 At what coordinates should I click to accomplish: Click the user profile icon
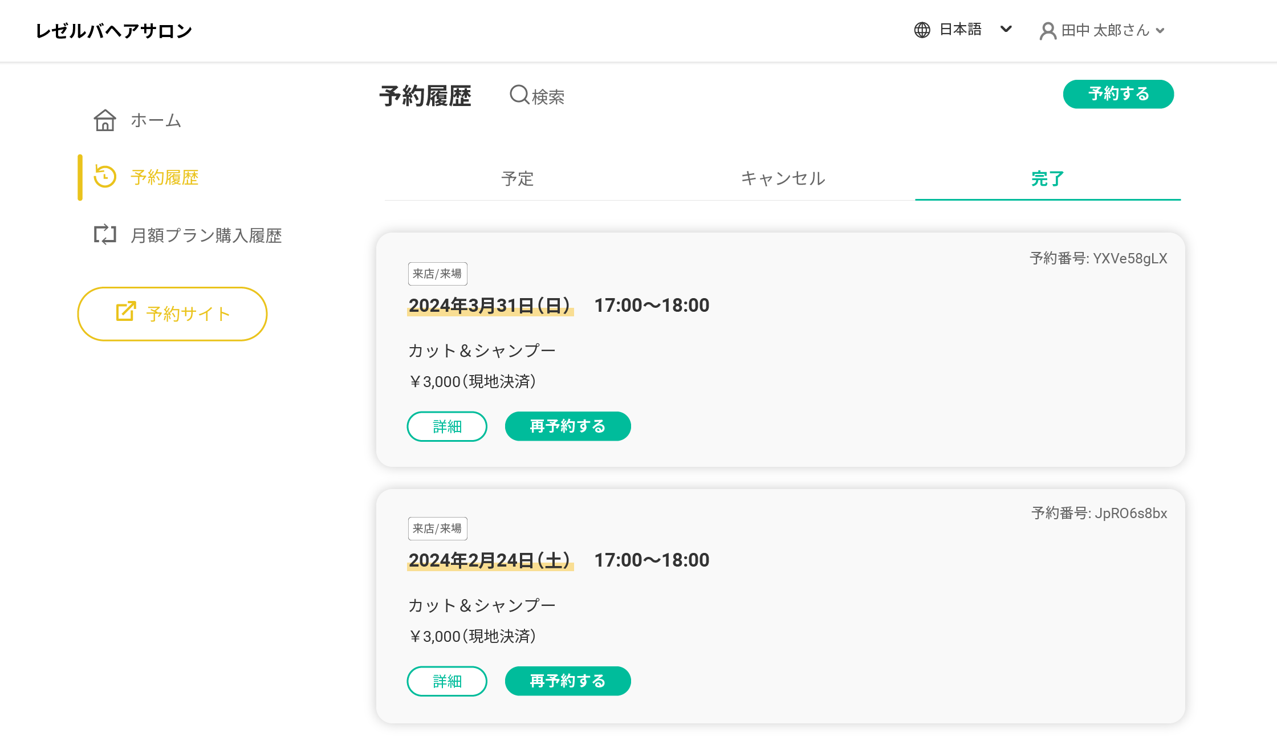1047,31
